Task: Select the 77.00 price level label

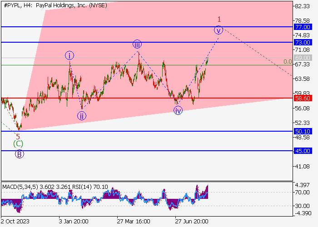Action: pyautogui.click(x=303, y=27)
